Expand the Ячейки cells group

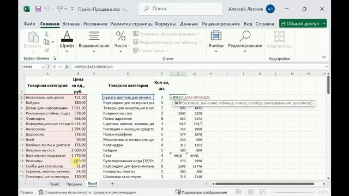tap(216, 42)
